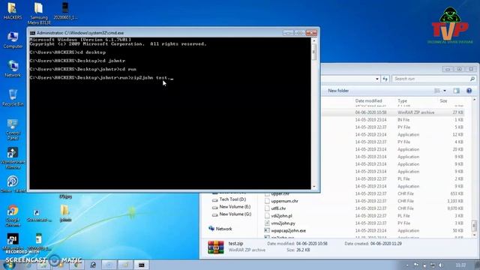Screen dimensions: 480x270
Task: Open the view options dropdown arrow
Action: coord(445,91)
